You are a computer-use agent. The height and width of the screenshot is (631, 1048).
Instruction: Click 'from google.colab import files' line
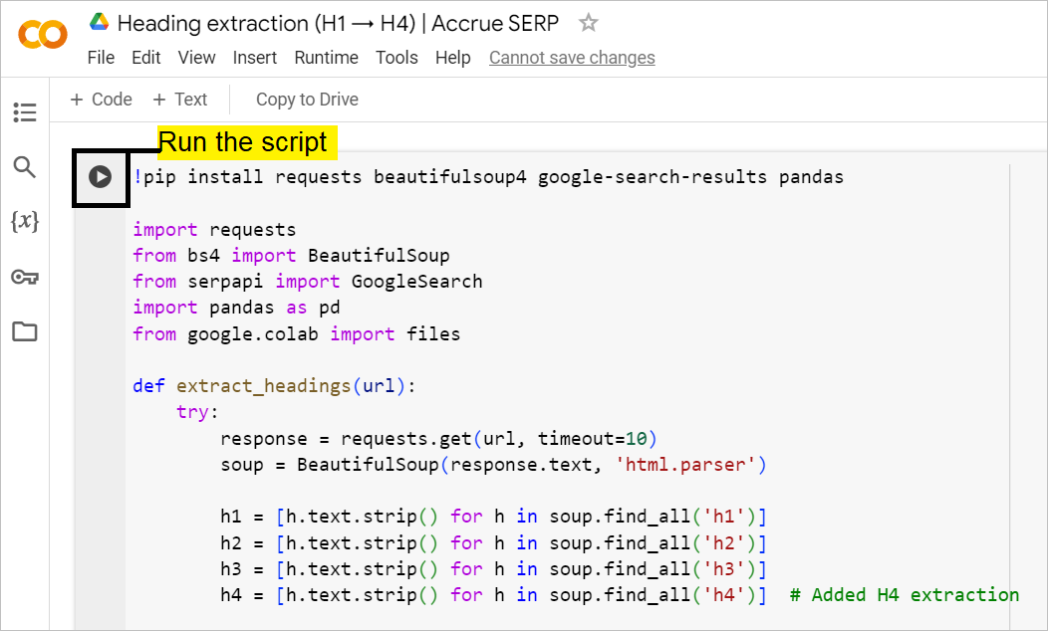point(297,333)
